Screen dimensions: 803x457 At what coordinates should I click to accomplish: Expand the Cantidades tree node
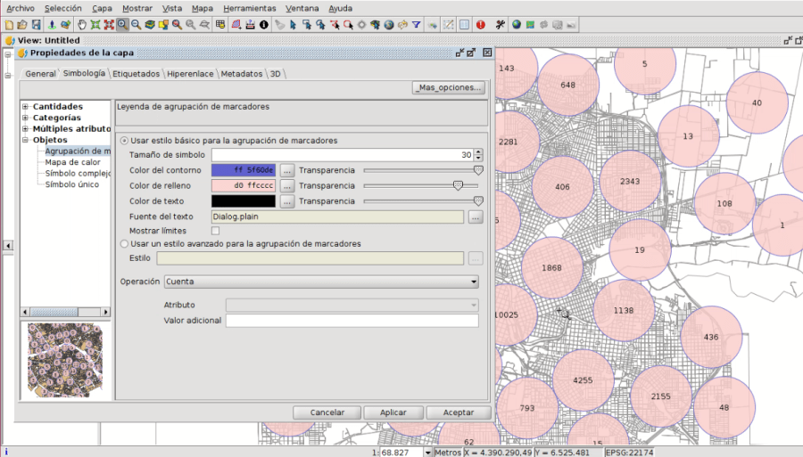pyautogui.click(x=25, y=107)
